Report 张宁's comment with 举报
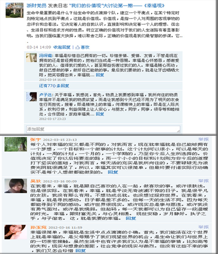 [x=204, y=140]
